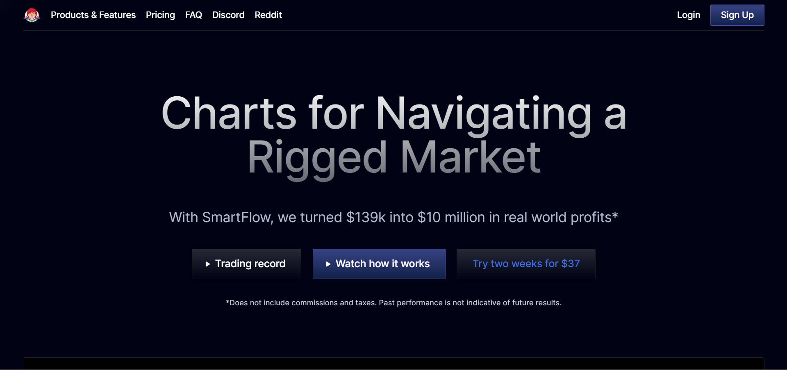787x370 pixels.
Task: Click the play triangle on Trading record
Action: click(x=208, y=264)
